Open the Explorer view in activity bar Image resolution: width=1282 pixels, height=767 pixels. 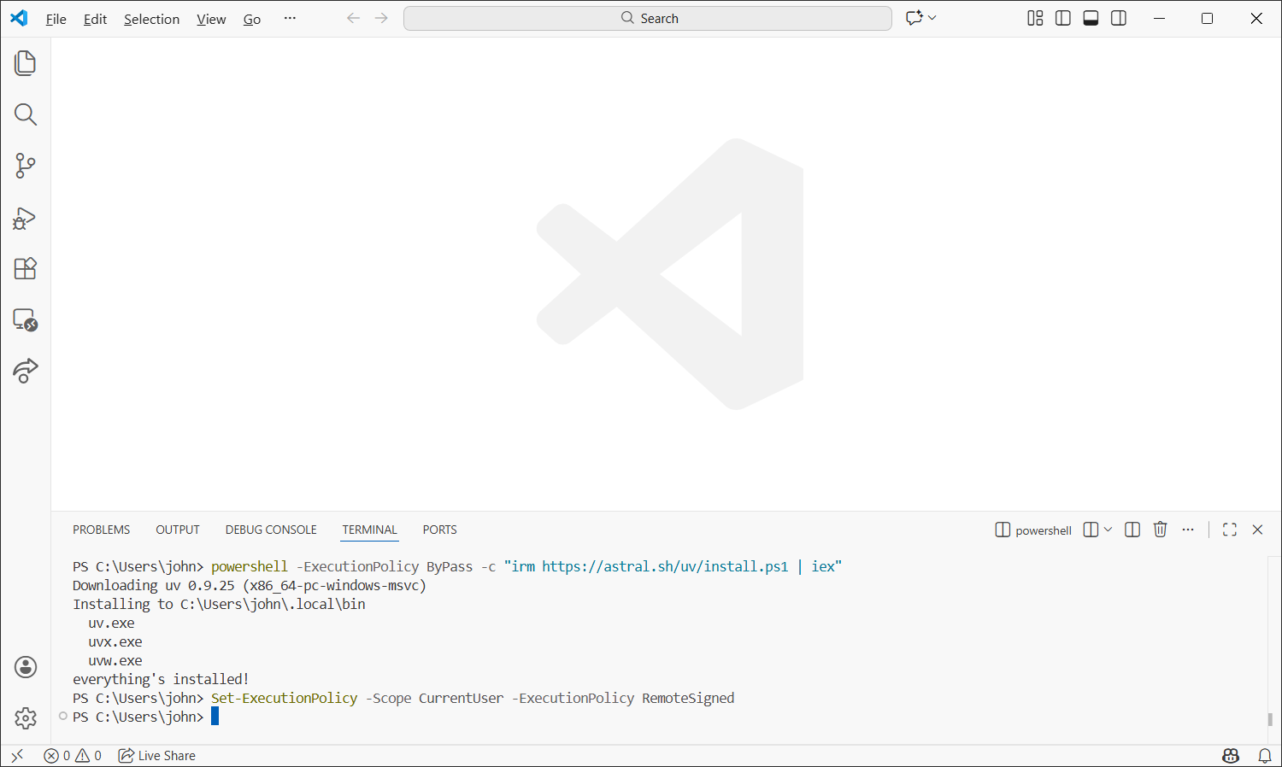point(26,63)
